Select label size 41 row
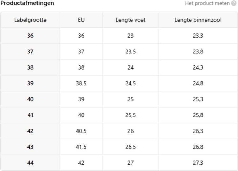Screen dimensions: 238x171 click(x=119, y=115)
